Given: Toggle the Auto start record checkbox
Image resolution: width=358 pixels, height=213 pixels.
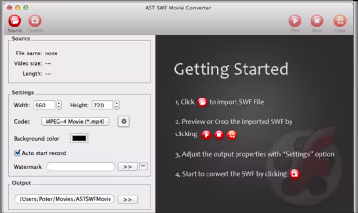Looking at the screenshot, I should [x=18, y=153].
